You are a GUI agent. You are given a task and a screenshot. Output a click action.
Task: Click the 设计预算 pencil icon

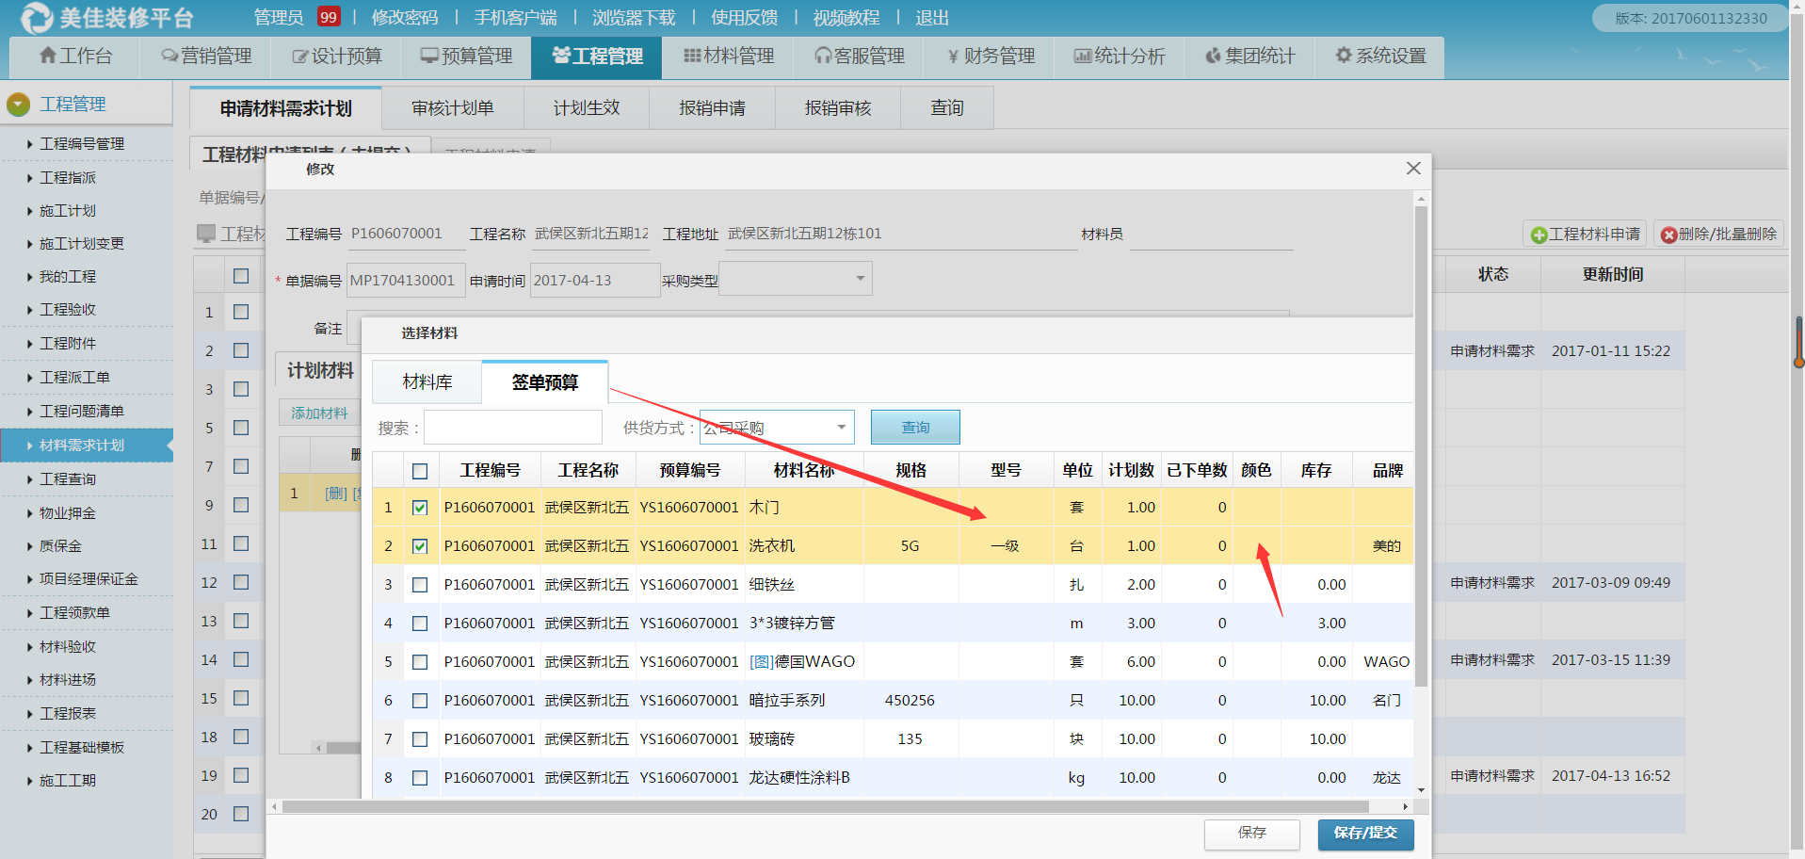(300, 57)
